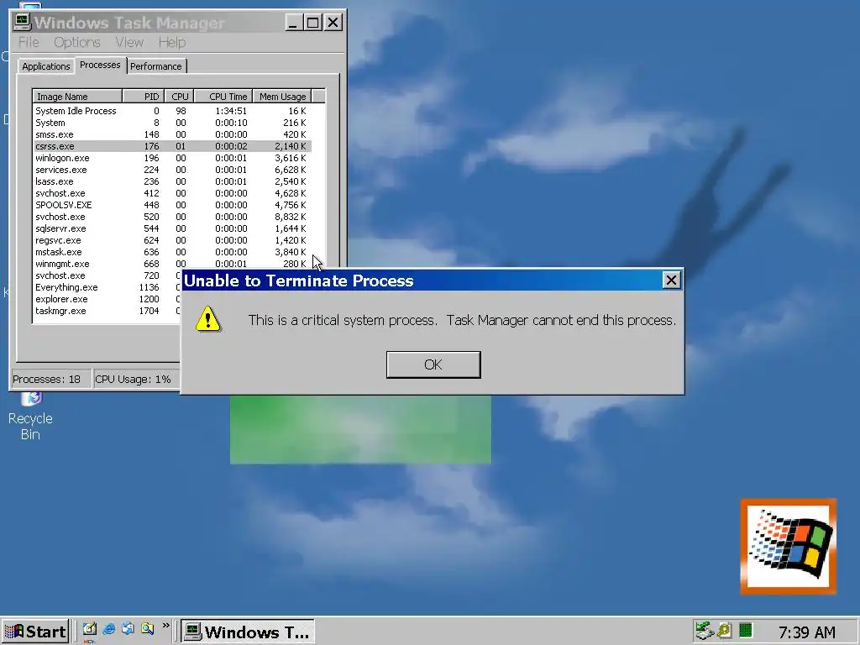
Task: Select the lsass.exe process
Action: 172,181
